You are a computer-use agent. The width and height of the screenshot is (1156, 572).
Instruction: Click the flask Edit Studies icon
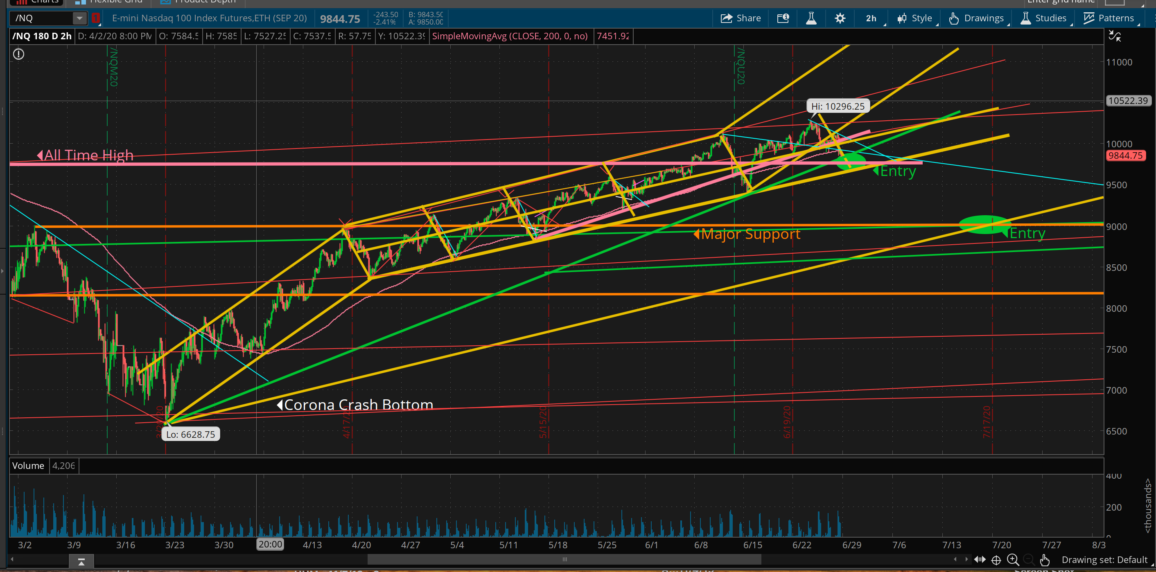point(811,18)
